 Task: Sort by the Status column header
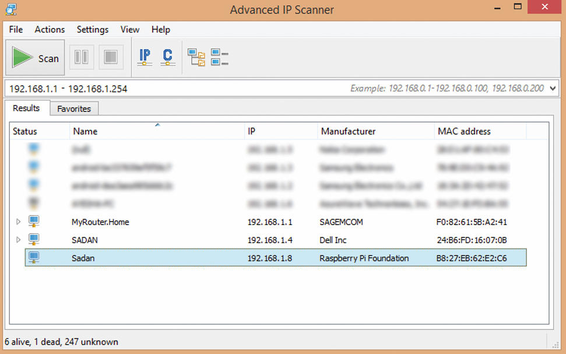[39, 131]
